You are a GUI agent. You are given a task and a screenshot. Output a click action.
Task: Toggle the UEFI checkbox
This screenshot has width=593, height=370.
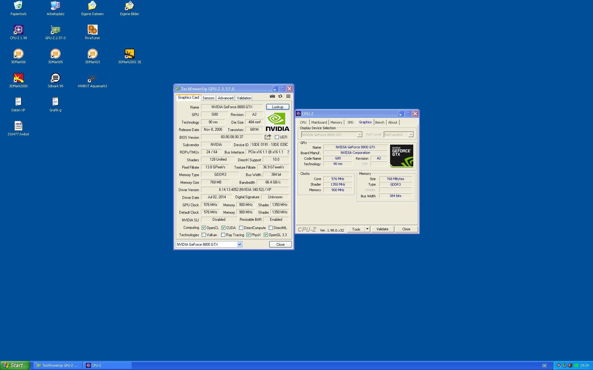277,137
